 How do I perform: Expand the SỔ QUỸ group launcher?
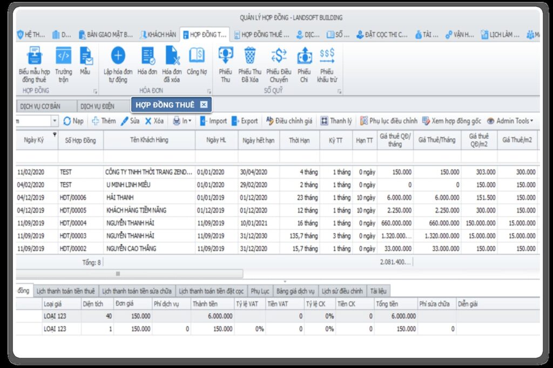coord(339,92)
